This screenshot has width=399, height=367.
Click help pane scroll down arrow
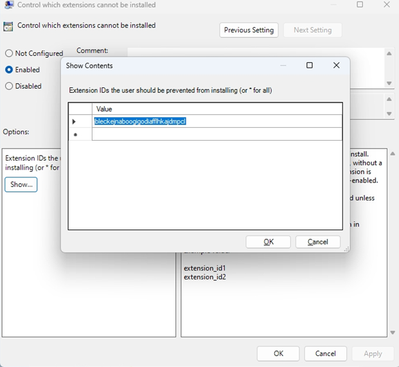click(393, 332)
